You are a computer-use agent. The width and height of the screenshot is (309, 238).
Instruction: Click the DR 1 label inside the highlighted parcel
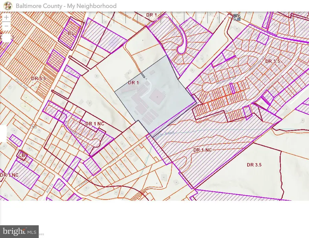[134, 83]
